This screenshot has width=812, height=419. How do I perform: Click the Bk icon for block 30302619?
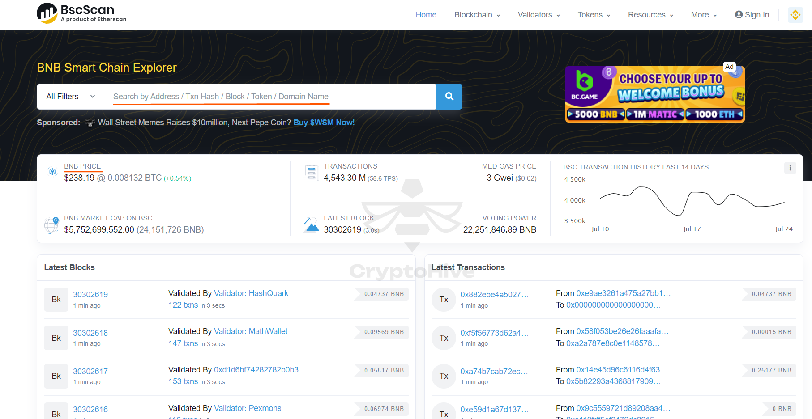(x=56, y=300)
